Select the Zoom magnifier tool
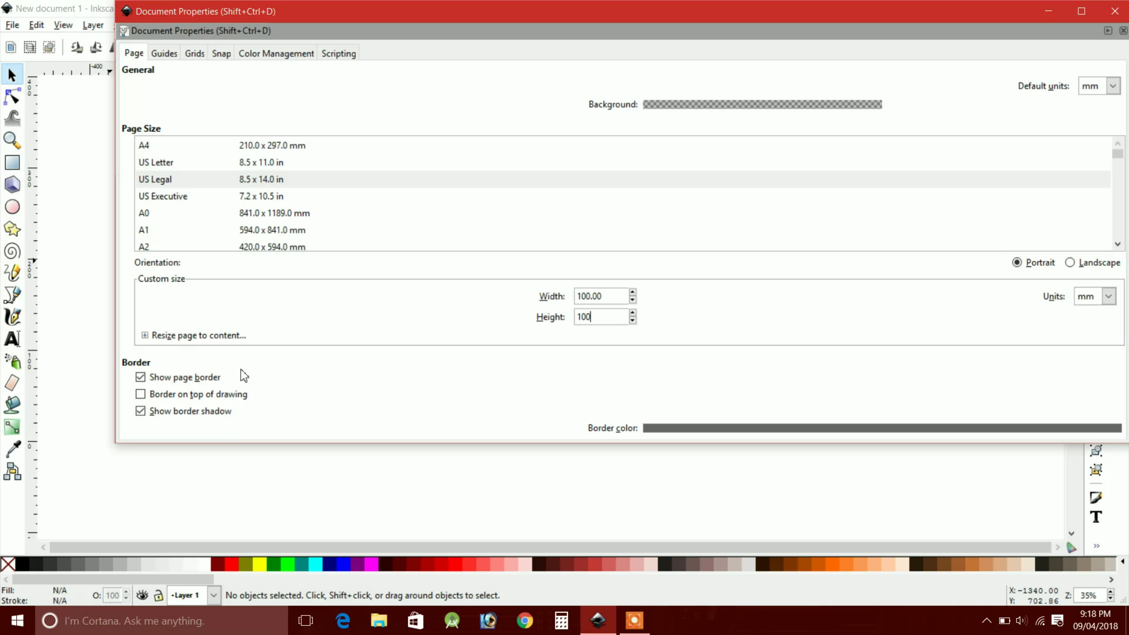The width and height of the screenshot is (1129, 635). 12,140
